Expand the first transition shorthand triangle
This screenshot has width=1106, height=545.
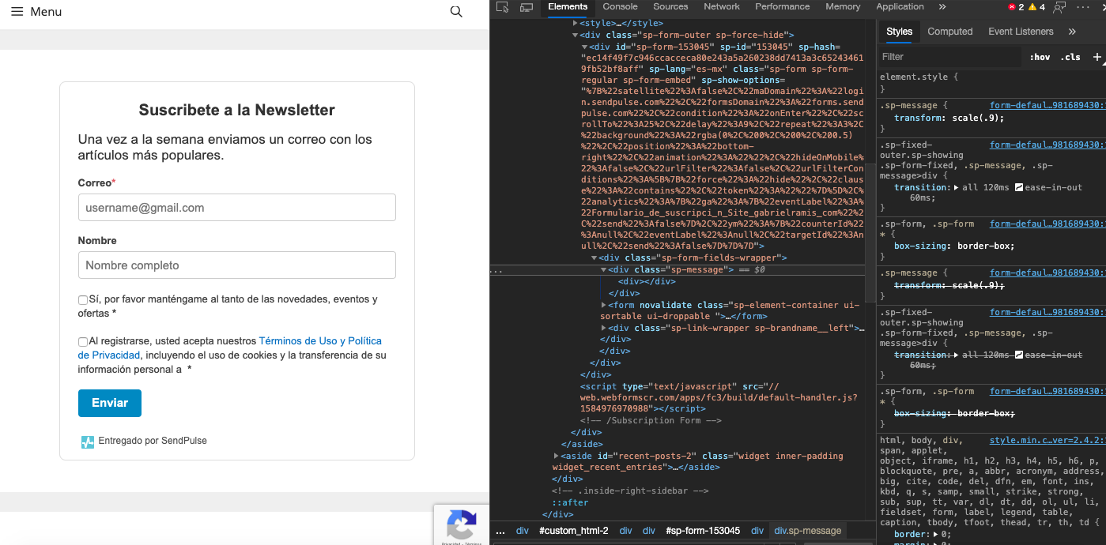pos(956,187)
